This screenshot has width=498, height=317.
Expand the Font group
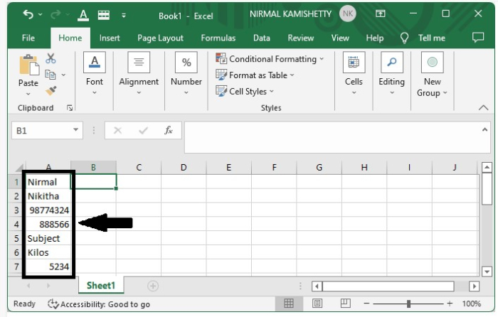click(95, 74)
